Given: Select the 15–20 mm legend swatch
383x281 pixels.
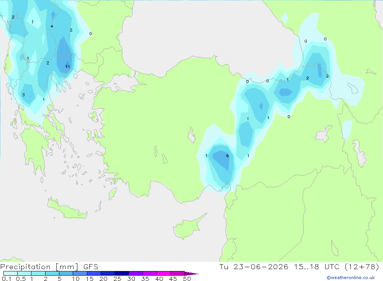Looking at the screenshot, I should click(94, 273).
